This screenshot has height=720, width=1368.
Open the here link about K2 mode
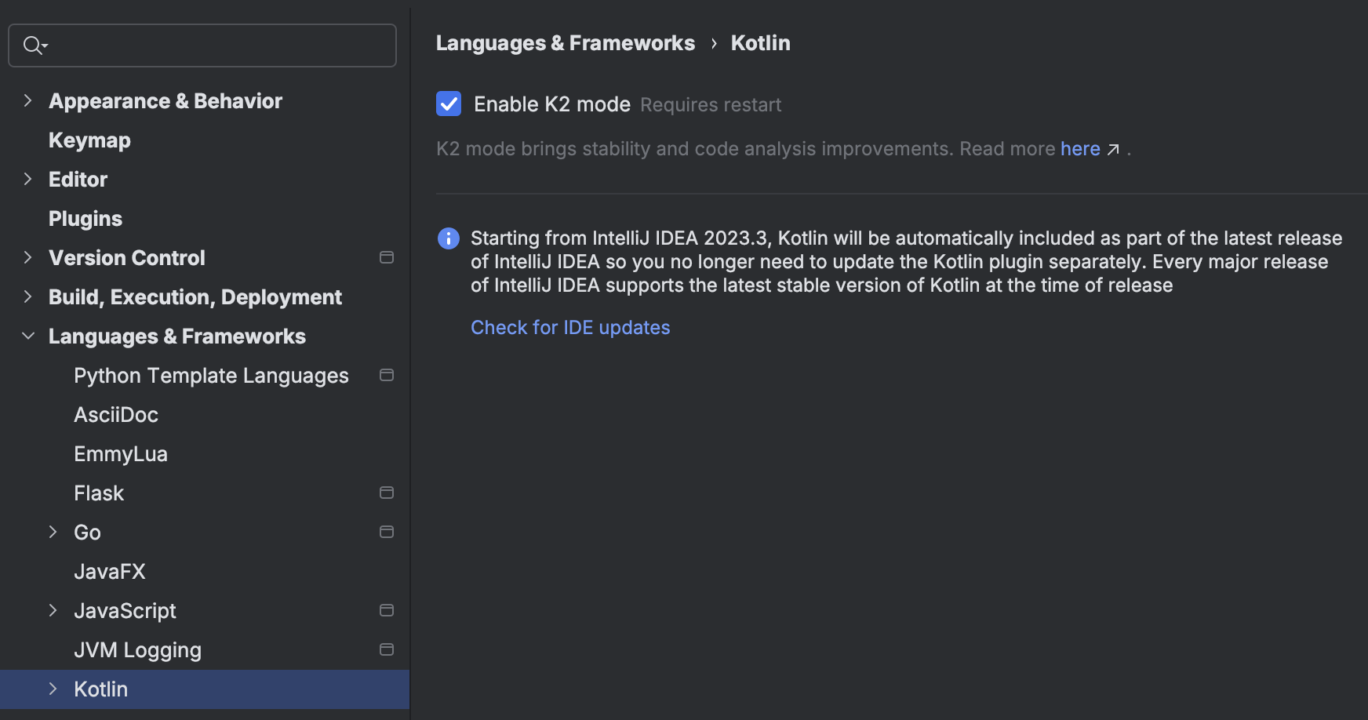point(1080,148)
